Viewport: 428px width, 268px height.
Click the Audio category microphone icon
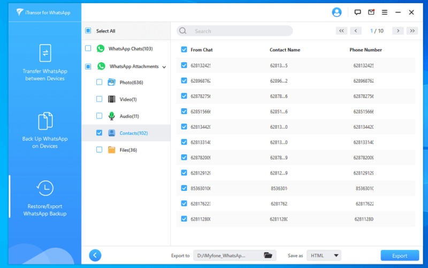pos(111,116)
